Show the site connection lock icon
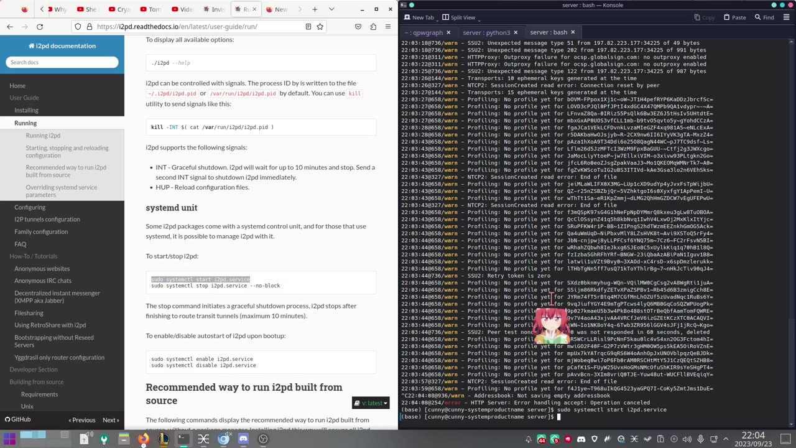796x448 pixels. 88,27
